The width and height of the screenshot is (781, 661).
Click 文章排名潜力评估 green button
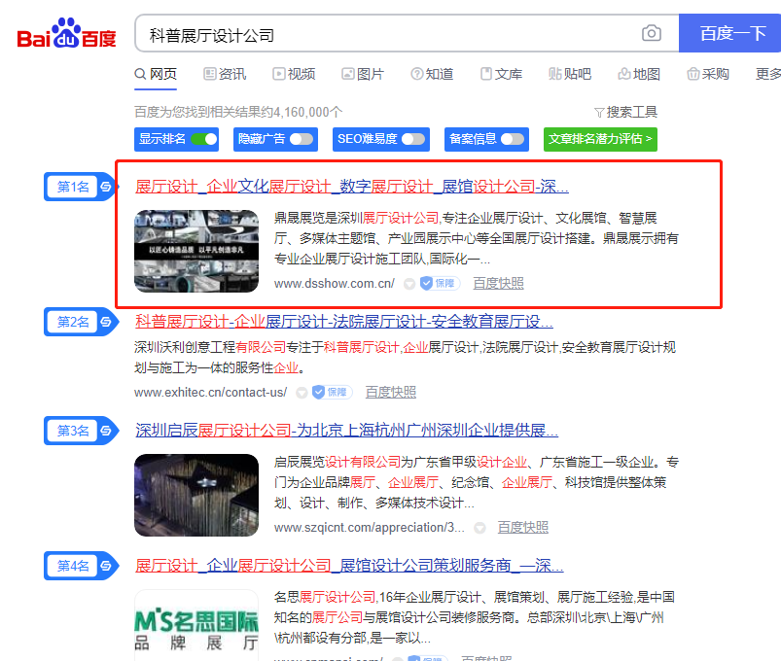[x=600, y=139]
